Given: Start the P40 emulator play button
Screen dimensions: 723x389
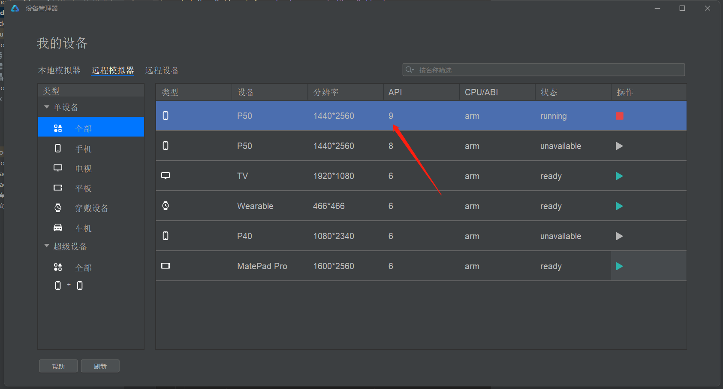Looking at the screenshot, I should pos(619,236).
